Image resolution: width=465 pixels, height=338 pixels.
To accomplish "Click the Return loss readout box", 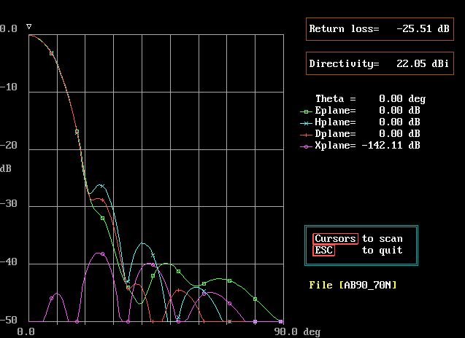I will 380,29.
